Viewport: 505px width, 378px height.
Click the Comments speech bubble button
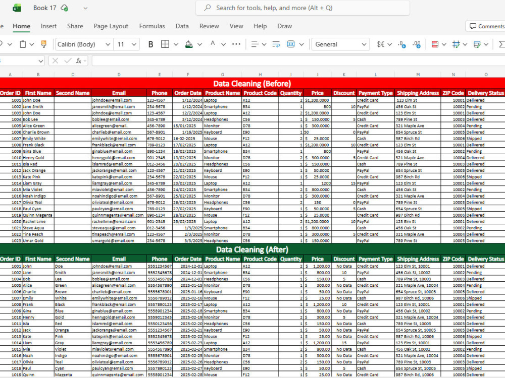coord(486,26)
